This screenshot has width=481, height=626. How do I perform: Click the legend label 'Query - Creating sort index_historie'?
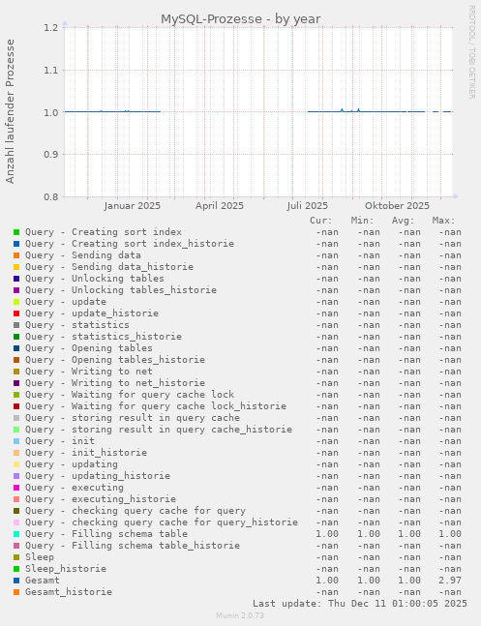pyautogui.click(x=130, y=244)
